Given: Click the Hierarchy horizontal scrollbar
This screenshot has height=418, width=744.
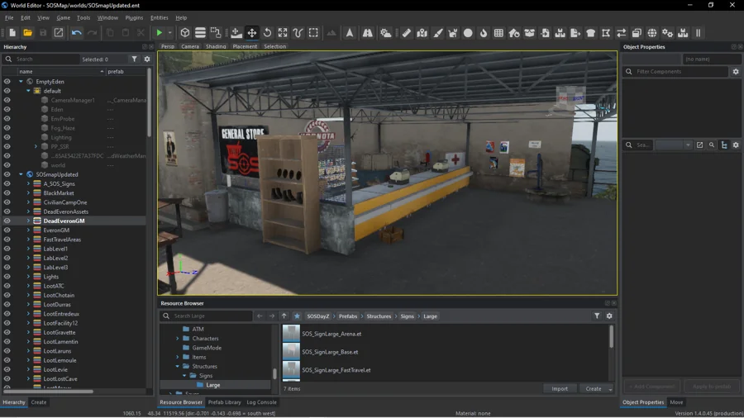Looking at the screenshot, I should coord(48,392).
